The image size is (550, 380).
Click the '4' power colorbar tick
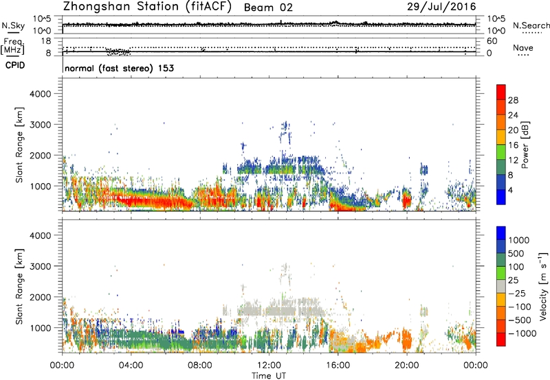[x=511, y=191]
